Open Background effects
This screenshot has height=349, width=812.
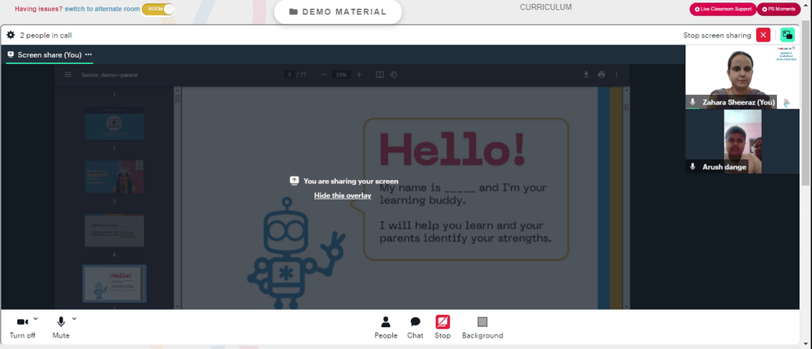482,328
